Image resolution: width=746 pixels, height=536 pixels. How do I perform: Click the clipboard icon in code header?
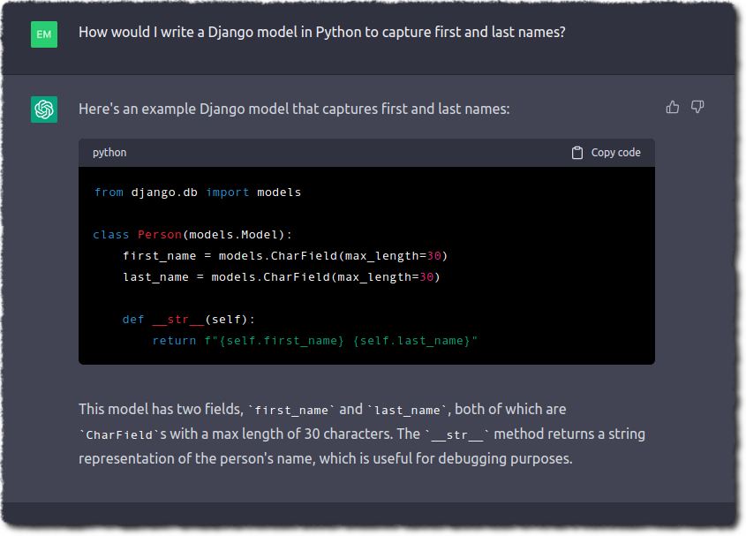click(x=577, y=153)
